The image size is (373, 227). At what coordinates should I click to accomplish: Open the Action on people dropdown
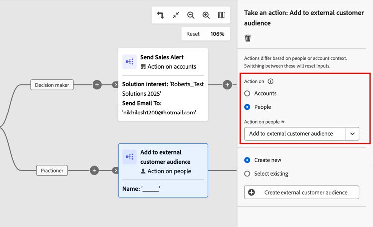coord(295,134)
